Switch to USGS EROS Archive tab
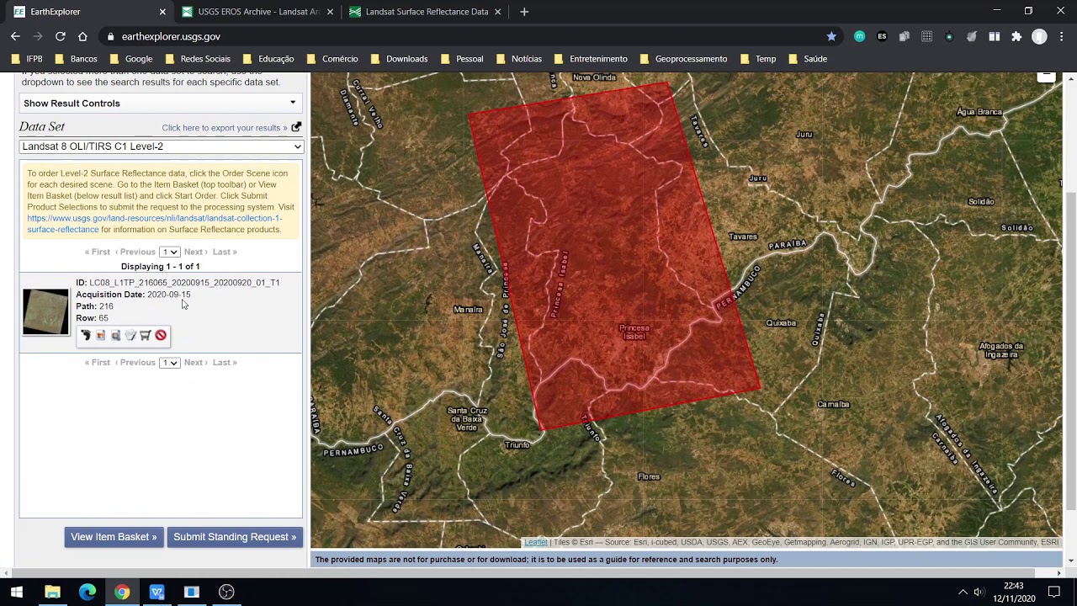This screenshot has height=606, width=1077. [257, 12]
